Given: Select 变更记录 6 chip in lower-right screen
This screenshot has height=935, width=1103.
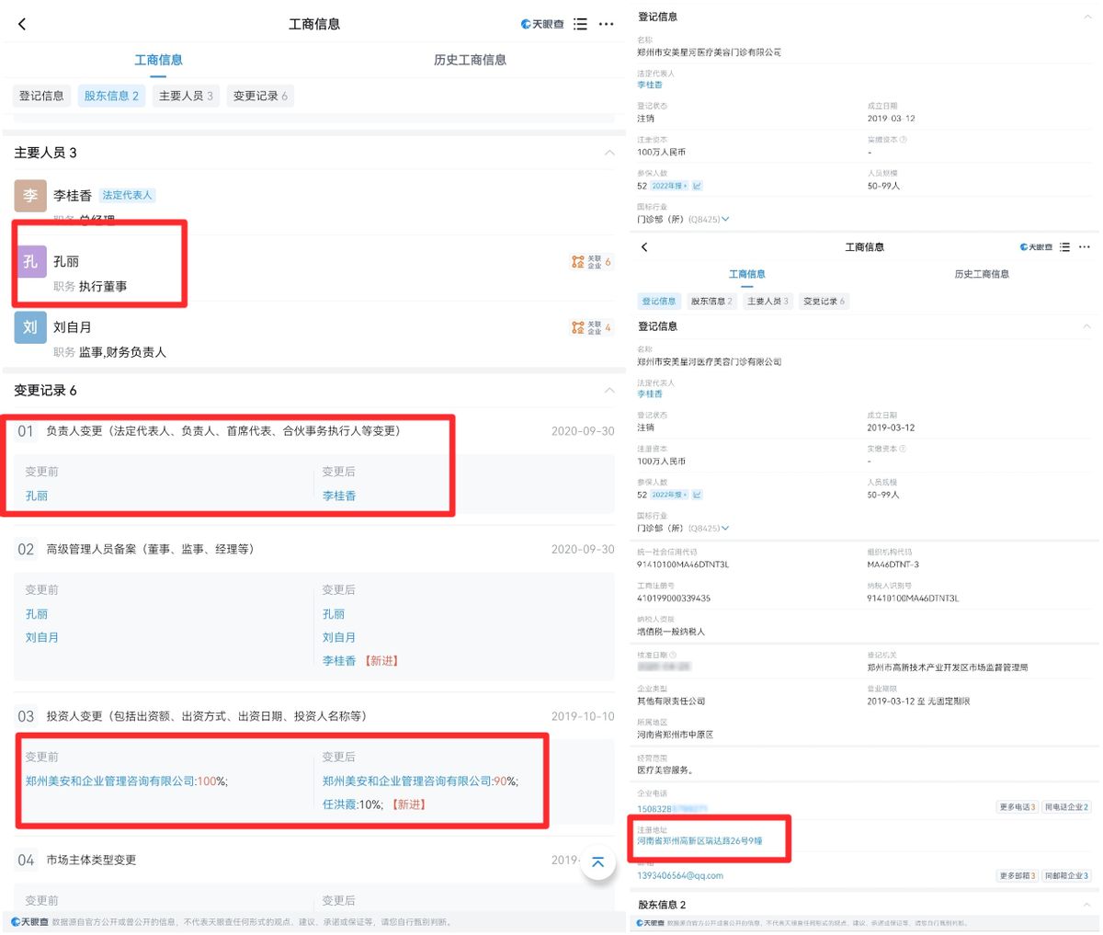Looking at the screenshot, I should [824, 302].
